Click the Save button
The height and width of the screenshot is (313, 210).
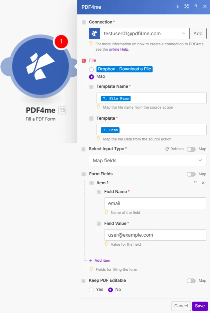[200, 306]
